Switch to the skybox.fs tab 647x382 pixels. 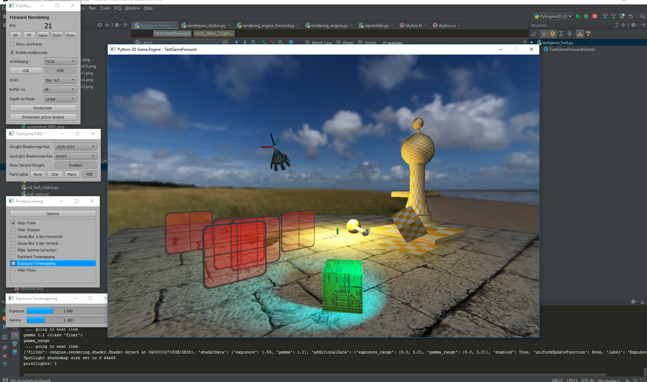click(413, 25)
